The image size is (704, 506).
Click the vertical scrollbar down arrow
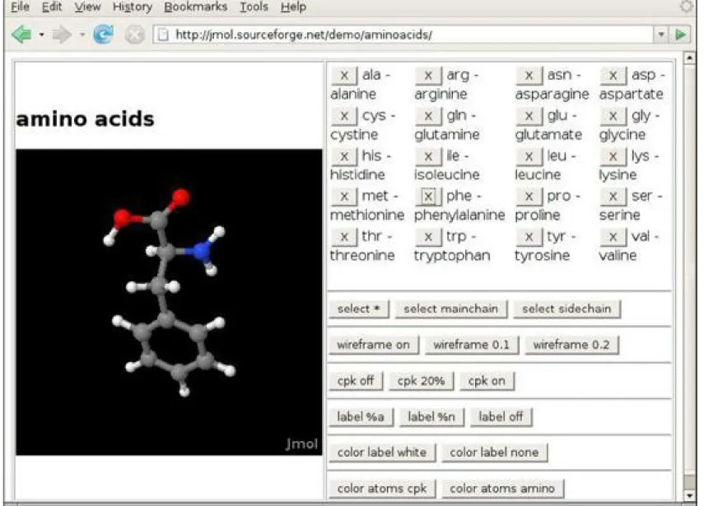click(x=690, y=495)
